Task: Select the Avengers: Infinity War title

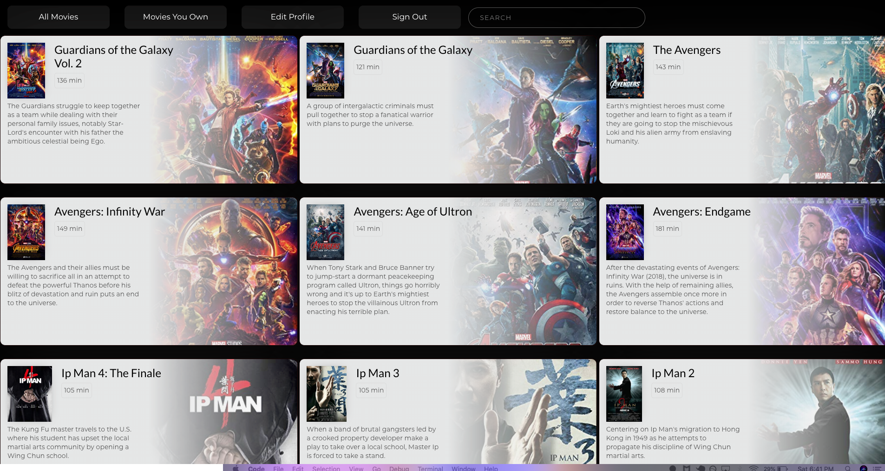Action: click(110, 212)
